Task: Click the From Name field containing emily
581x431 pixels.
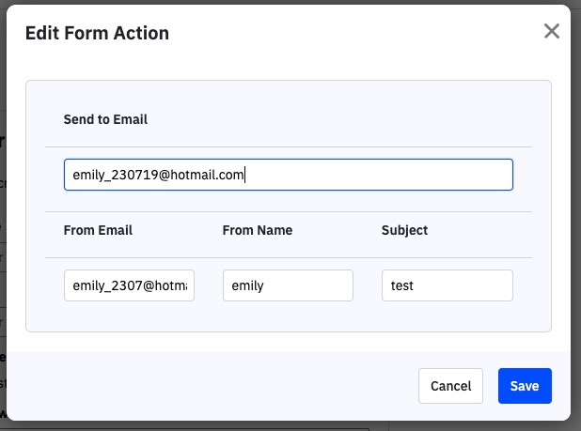Action: (x=288, y=285)
